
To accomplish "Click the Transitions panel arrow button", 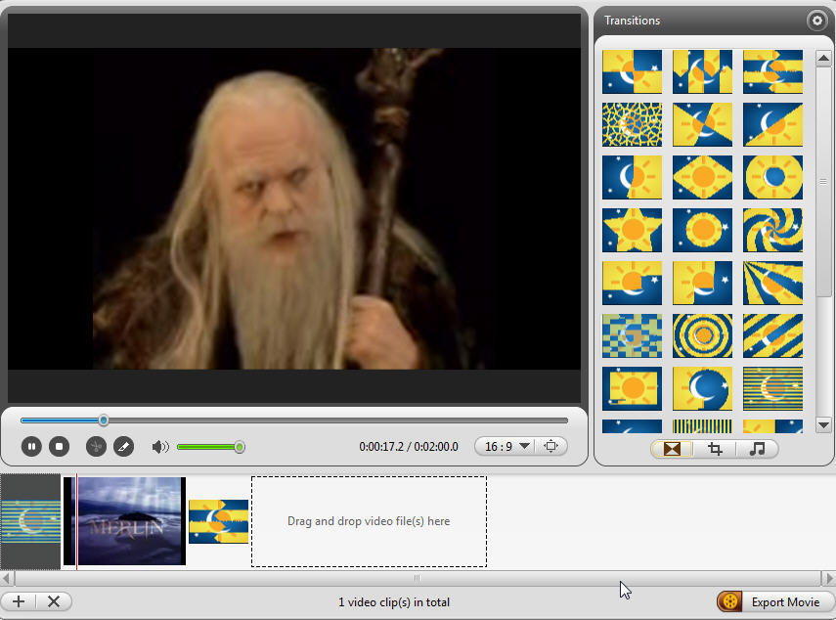I will point(817,21).
